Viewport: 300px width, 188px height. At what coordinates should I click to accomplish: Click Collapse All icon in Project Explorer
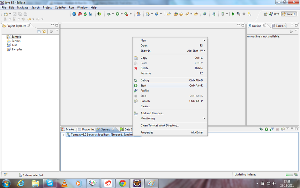(39, 32)
